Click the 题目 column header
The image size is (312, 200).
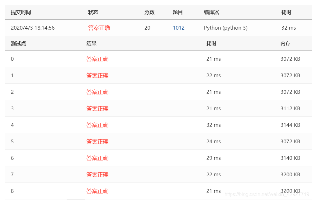[x=177, y=12]
